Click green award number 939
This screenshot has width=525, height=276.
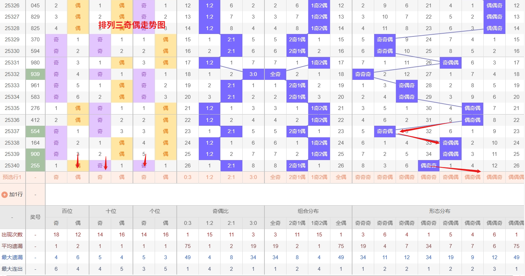[35, 74]
